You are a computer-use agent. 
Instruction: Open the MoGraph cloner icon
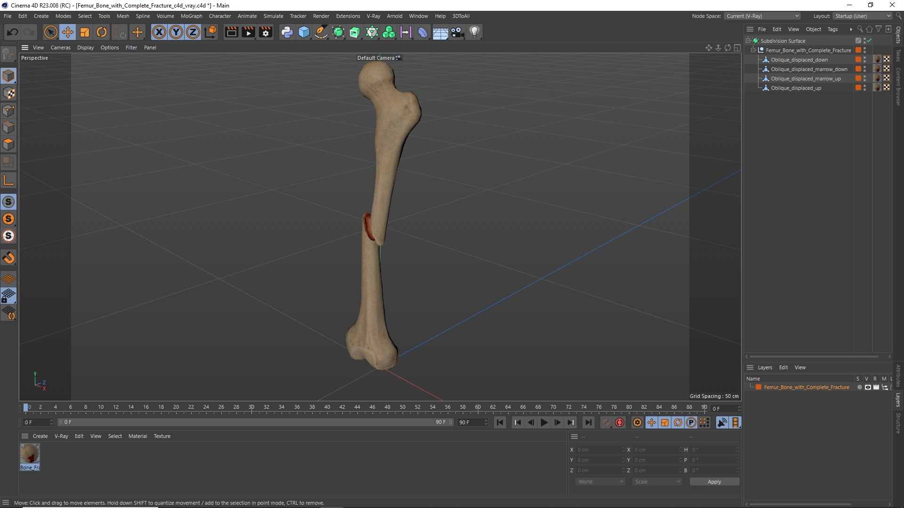tap(389, 32)
